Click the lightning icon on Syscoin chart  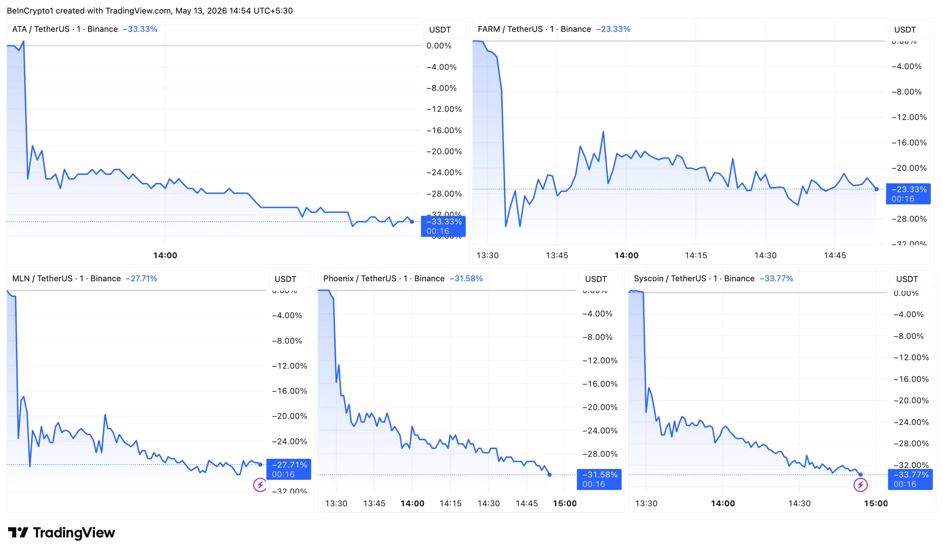(860, 485)
